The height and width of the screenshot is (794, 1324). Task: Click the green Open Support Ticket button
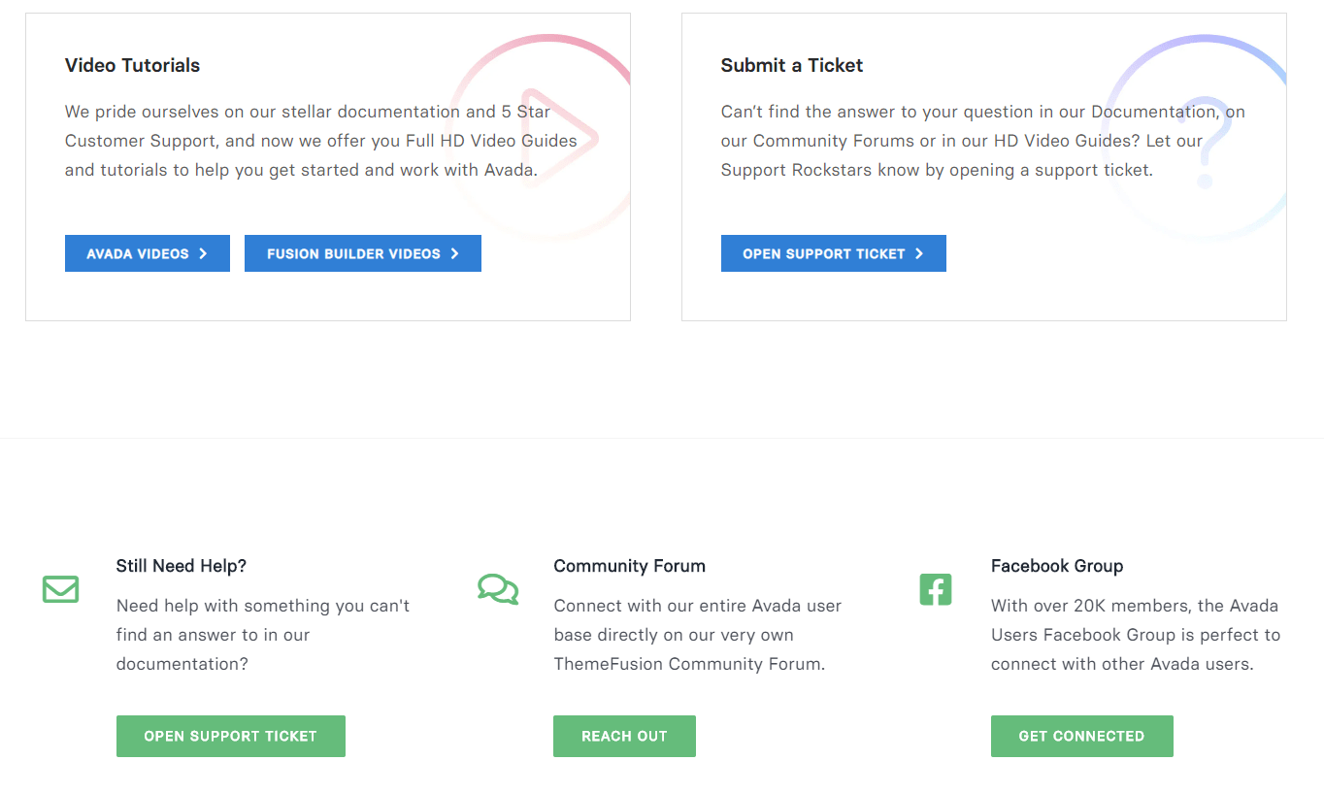click(x=231, y=736)
